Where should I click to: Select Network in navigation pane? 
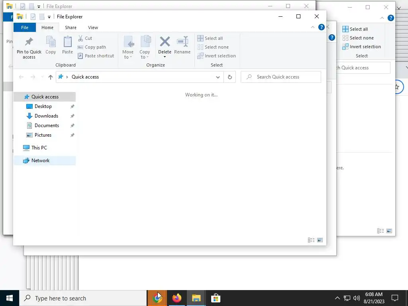point(45,161)
